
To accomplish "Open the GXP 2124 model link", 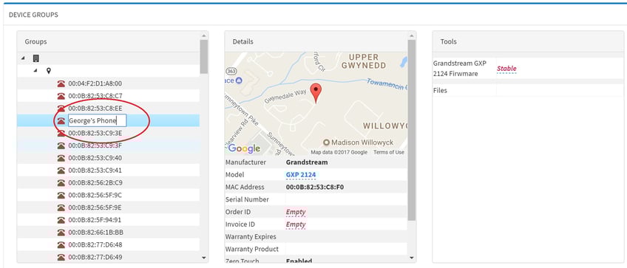I will click(301, 175).
